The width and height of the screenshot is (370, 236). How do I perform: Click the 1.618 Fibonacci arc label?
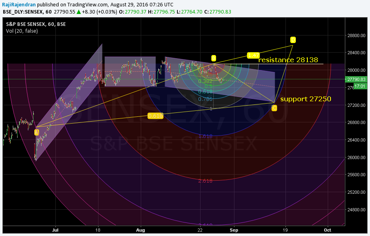pyautogui.click(x=205, y=136)
